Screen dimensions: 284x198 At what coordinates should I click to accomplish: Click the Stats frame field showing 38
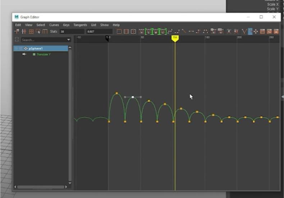click(x=72, y=32)
